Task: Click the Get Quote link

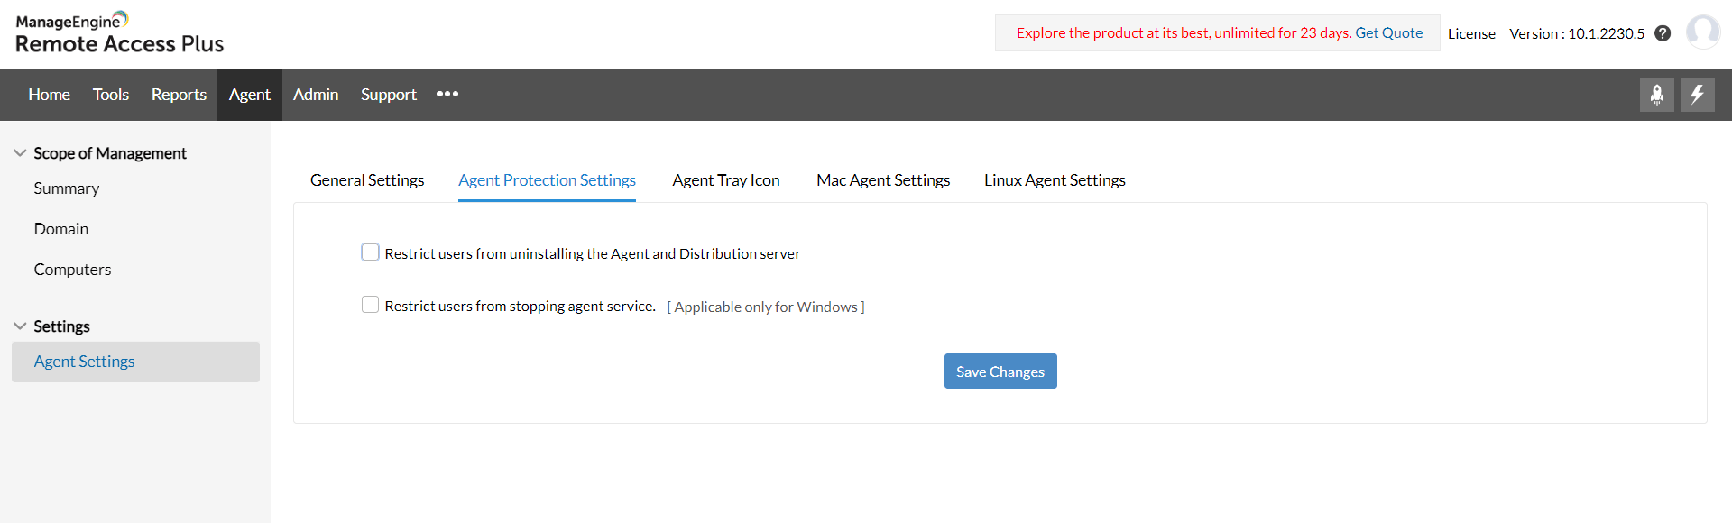Action: 1389,33
